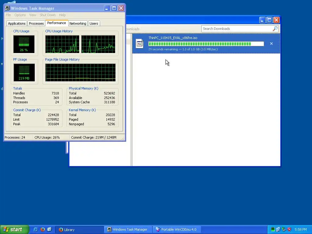Viewport: 312px width, 234px height.
Task: Select the ThinPC_110415_EVAL_x86fre.iso file name
Action: pos(173,38)
